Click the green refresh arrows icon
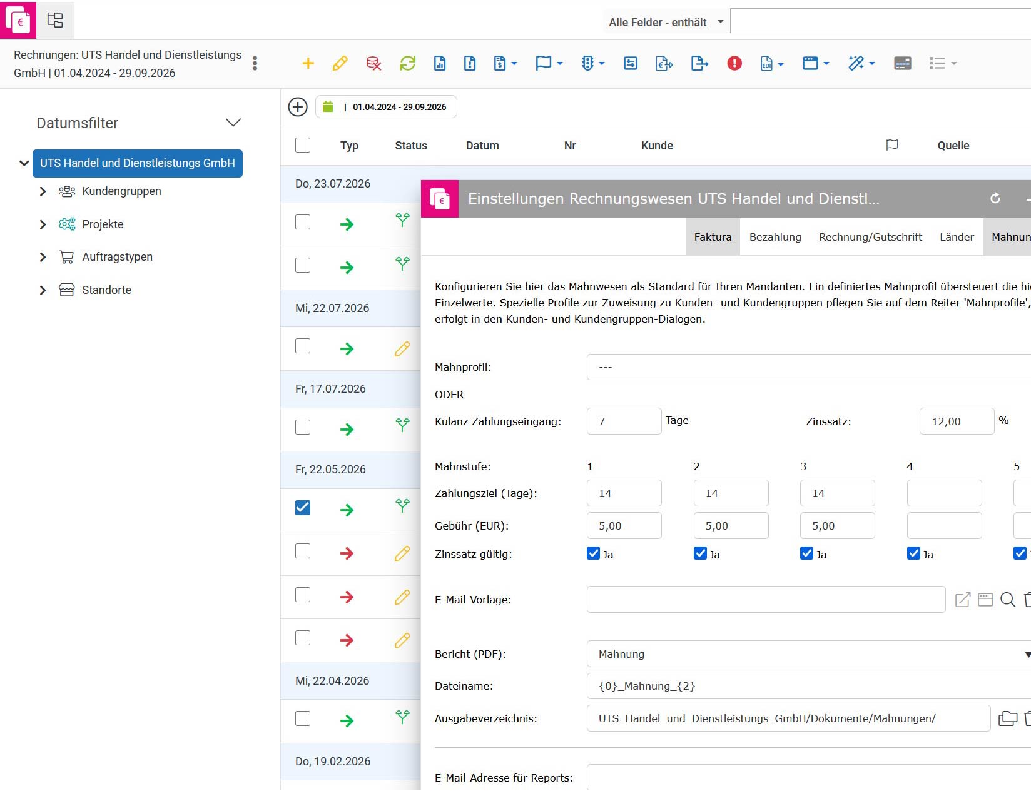The image size is (1031, 791). click(408, 63)
